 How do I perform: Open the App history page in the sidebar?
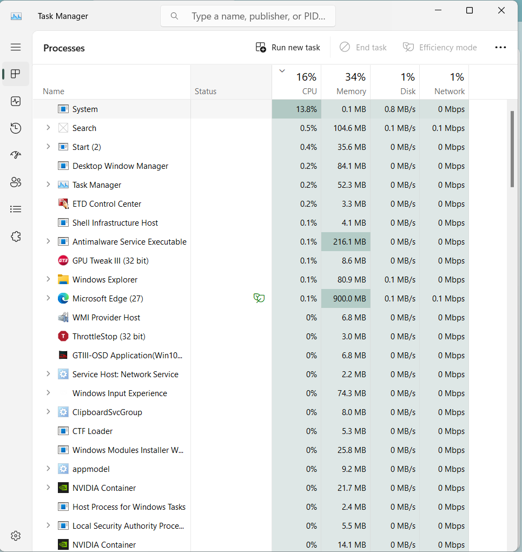coord(16,128)
